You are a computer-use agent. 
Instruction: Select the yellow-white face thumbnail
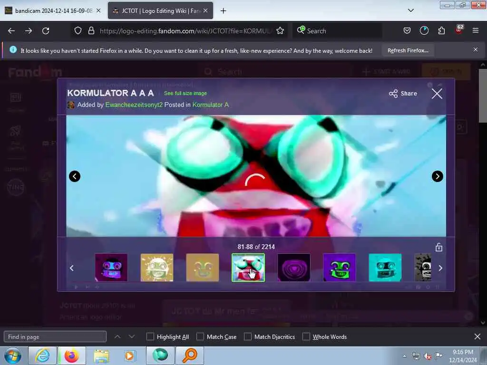click(x=157, y=268)
